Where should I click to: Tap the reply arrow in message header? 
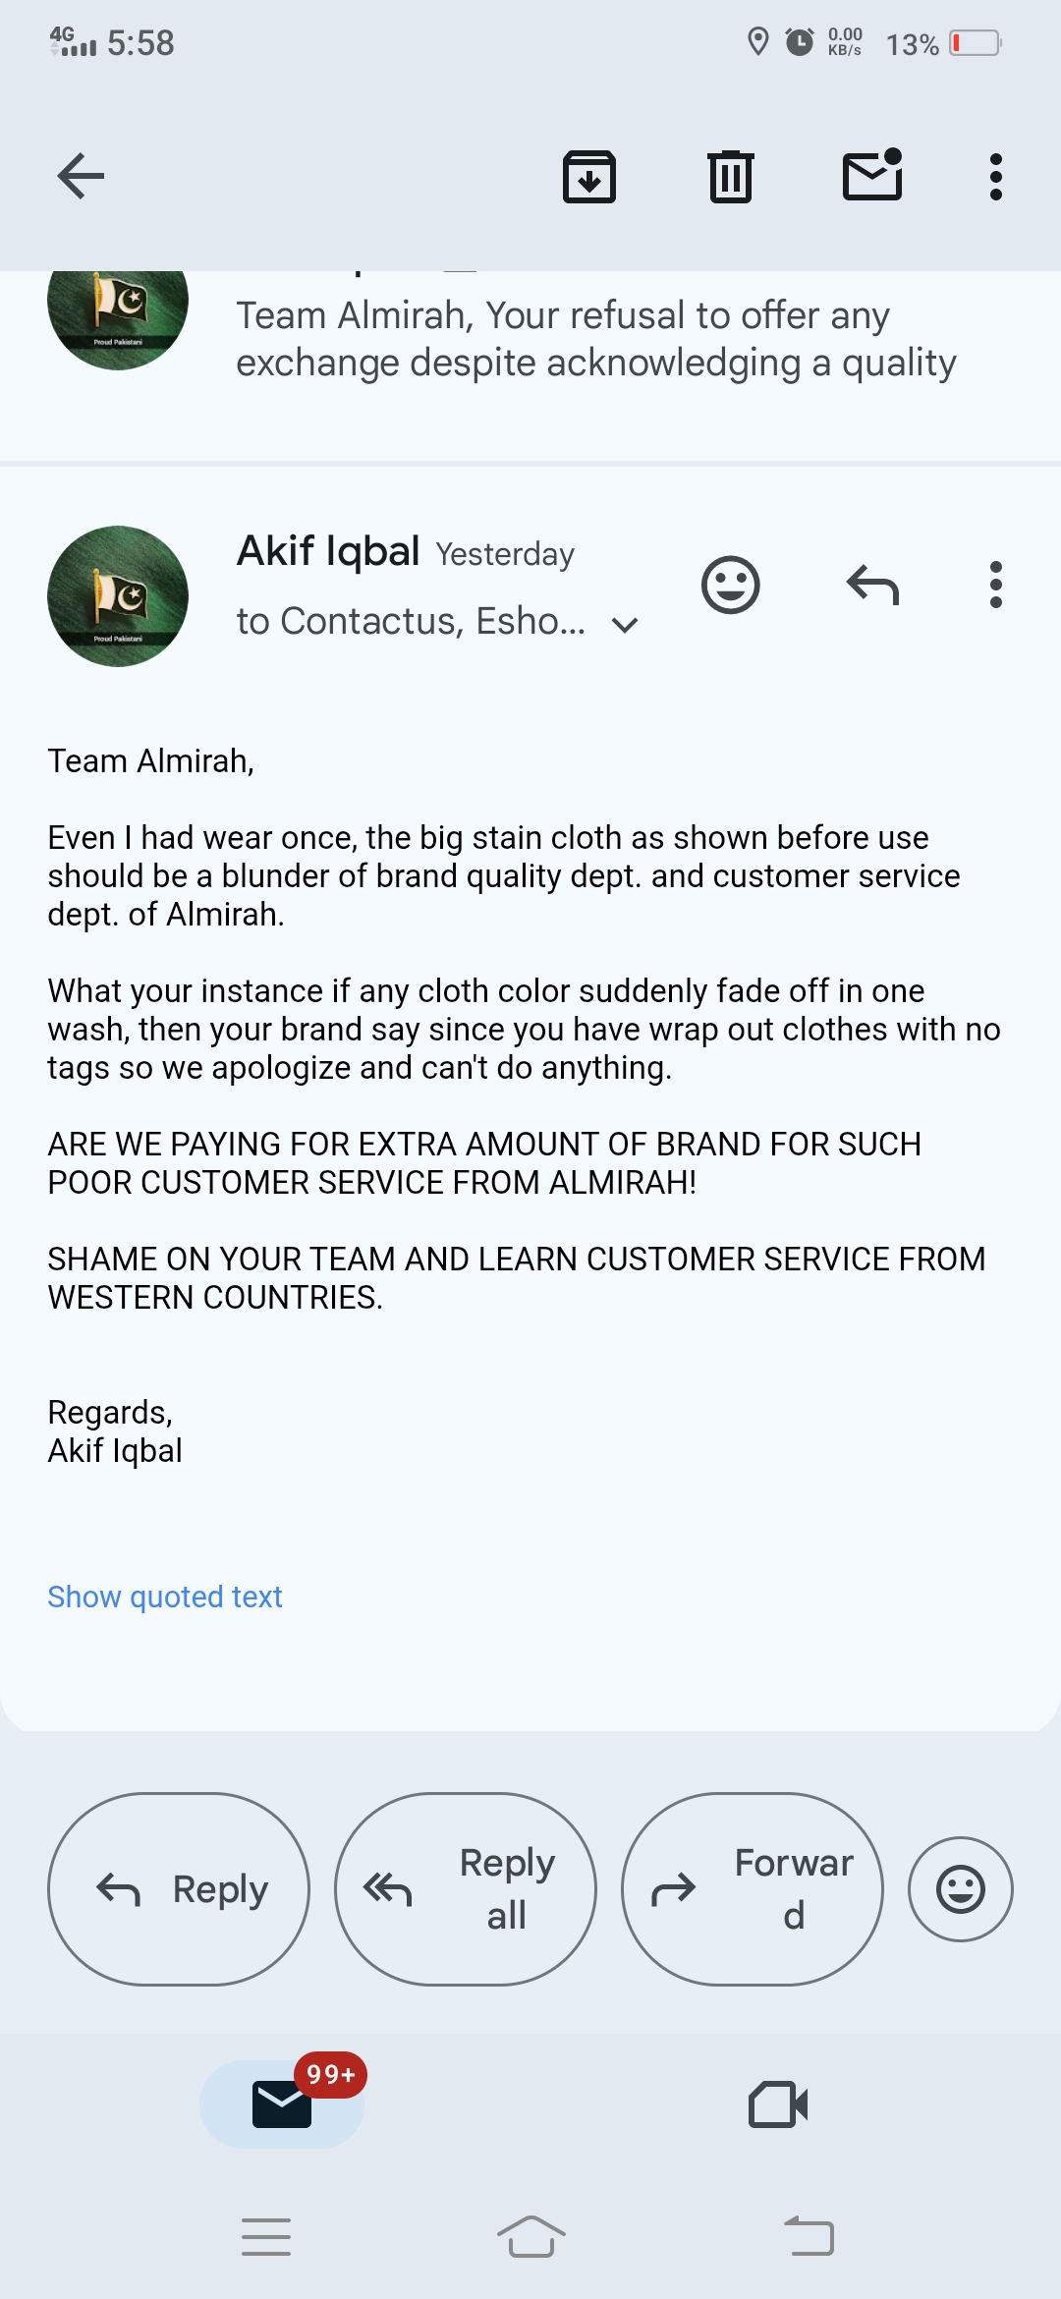[x=872, y=586]
